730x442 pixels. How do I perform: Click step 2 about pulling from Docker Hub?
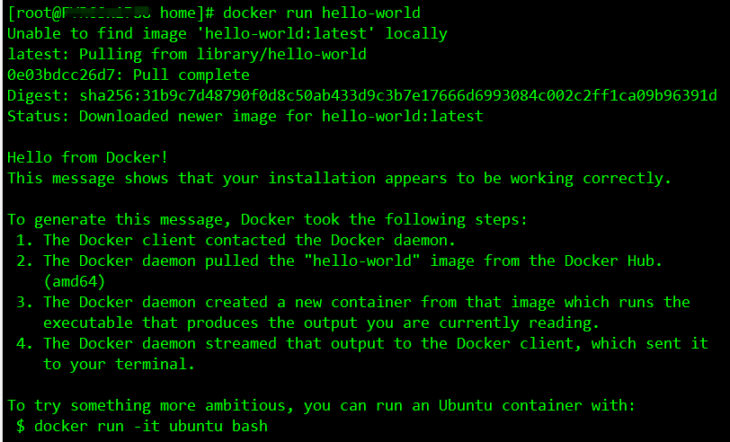pyautogui.click(x=339, y=261)
